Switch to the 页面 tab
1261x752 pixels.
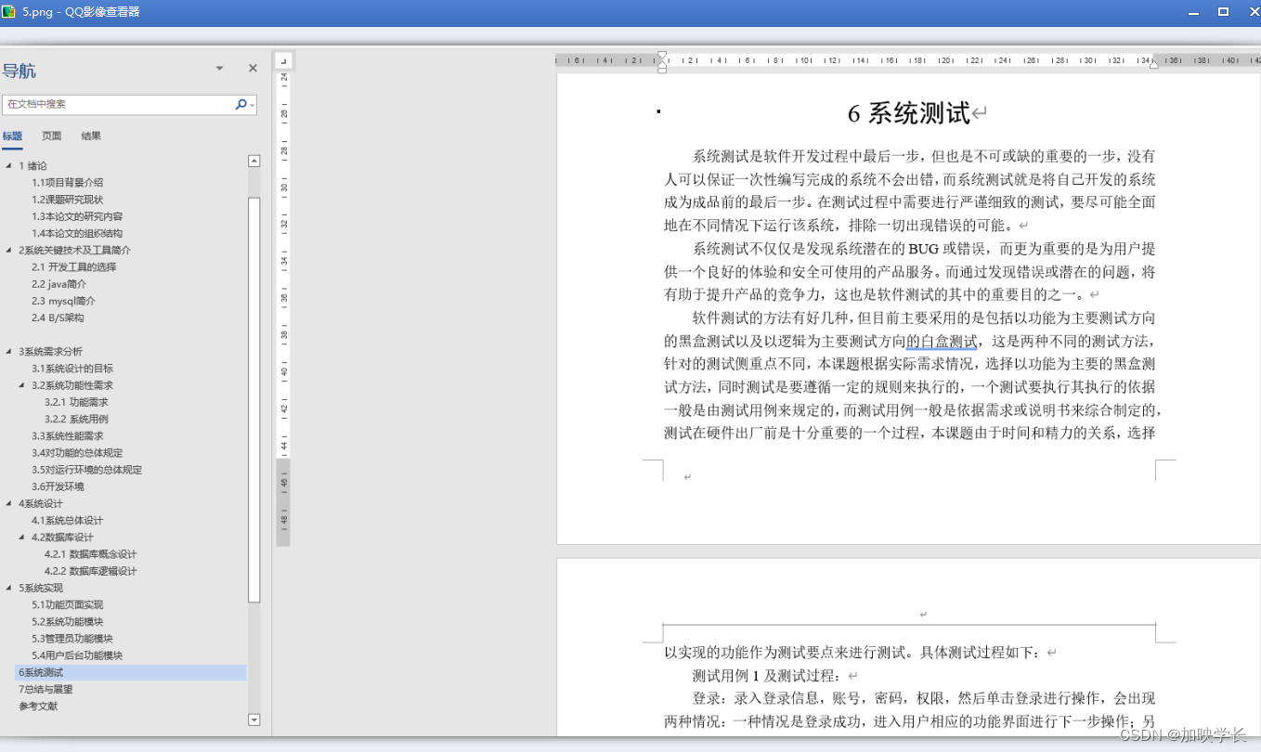click(x=51, y=136)
